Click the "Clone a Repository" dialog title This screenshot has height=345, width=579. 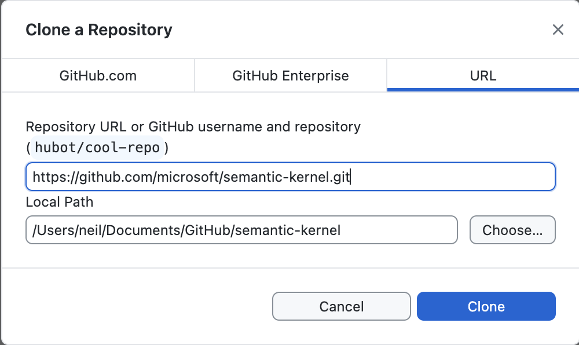[99, 30]
